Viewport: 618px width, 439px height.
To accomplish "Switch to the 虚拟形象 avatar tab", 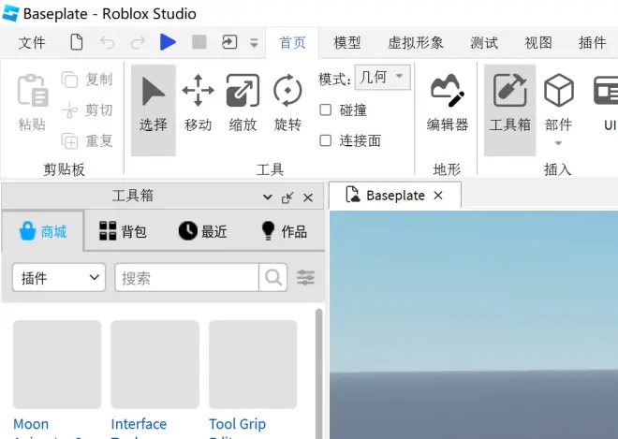I will [x=416, y=42].
